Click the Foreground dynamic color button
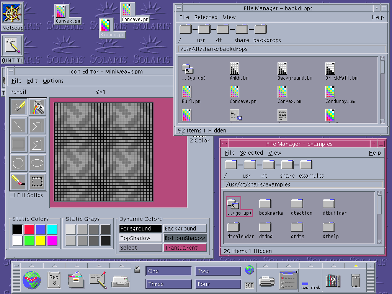The height and width of the screenshot is (294, 392). coord(140,229)
